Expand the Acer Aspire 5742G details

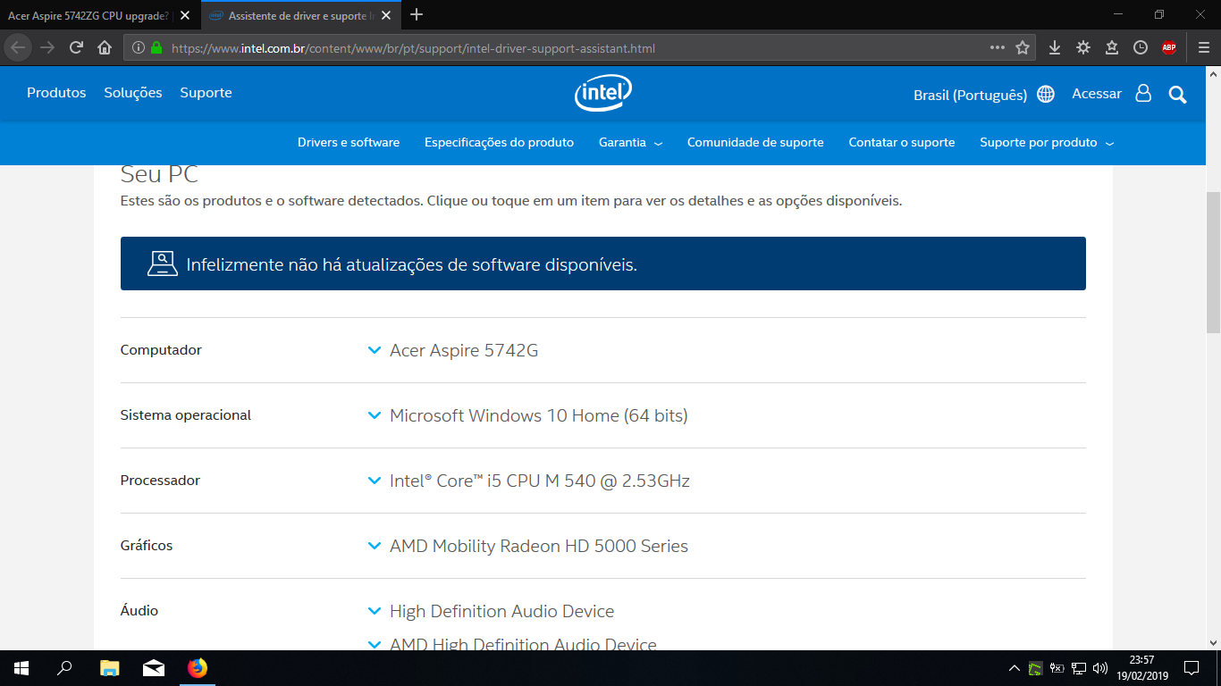464,350
